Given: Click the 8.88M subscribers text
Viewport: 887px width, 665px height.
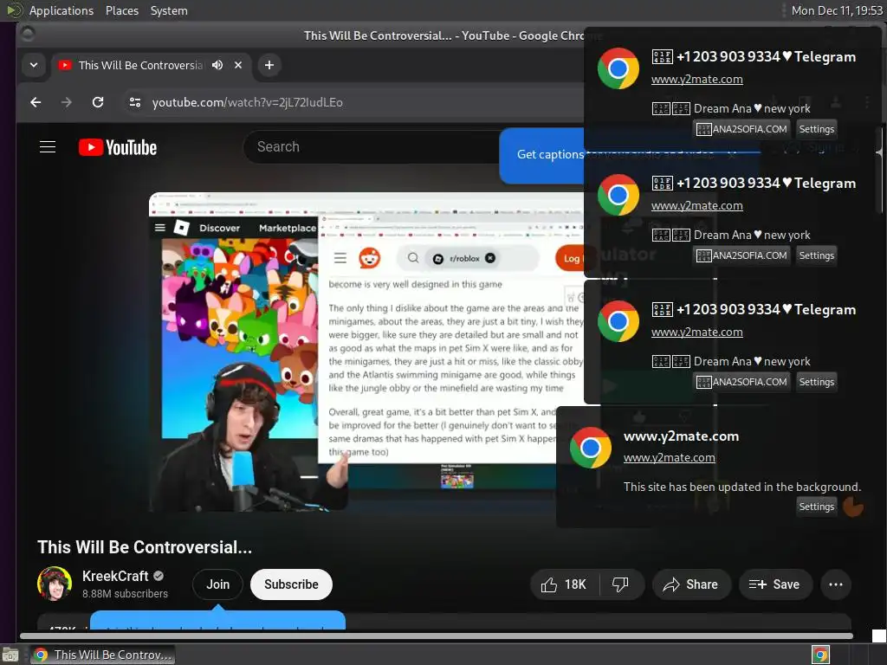Looking at the screenshot, I should [x=125, y=594].
